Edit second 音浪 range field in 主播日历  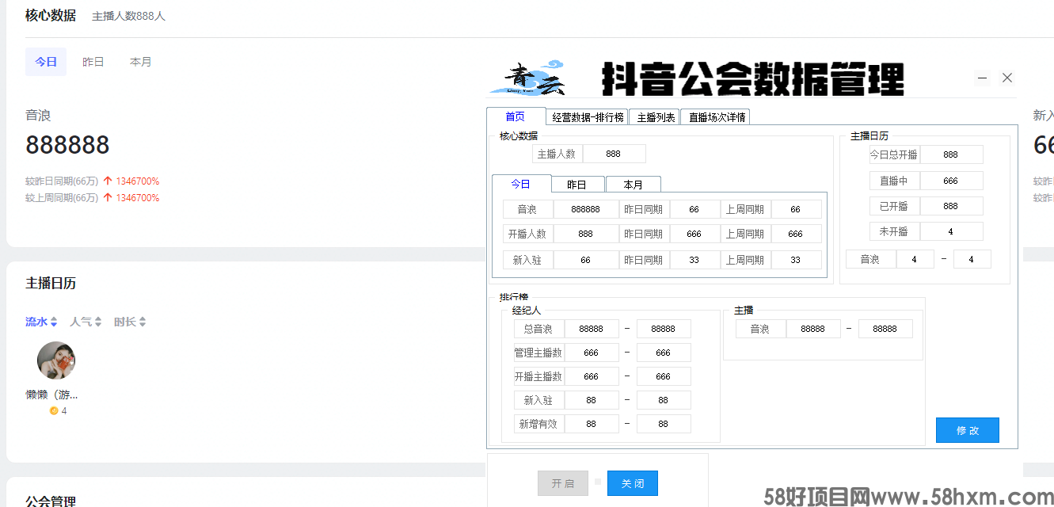[x=972, y=259]
